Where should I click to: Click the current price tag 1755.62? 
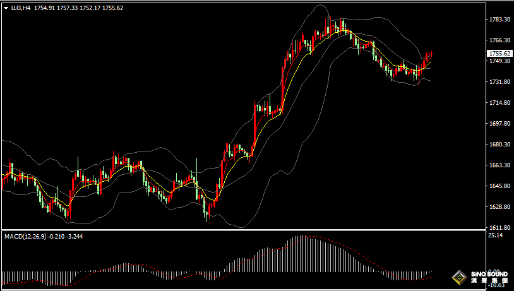tap(499, 54)
